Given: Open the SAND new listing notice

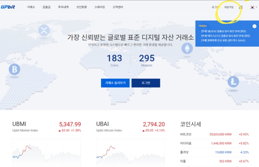Looking at the screenshot, I should click(223, 40).
